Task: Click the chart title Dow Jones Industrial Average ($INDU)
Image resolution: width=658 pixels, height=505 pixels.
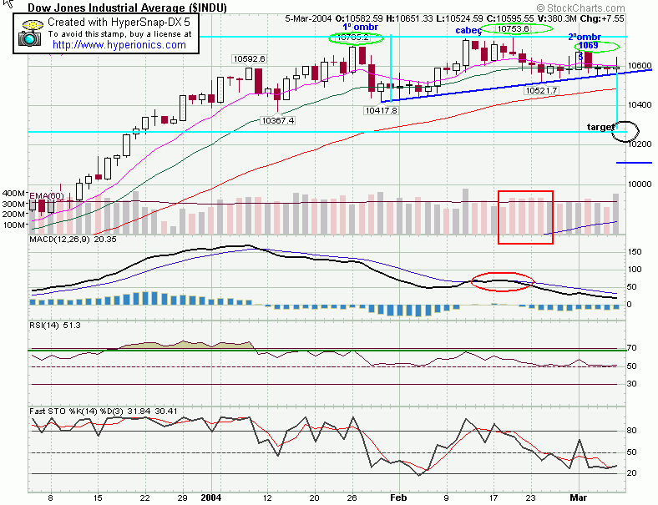Action: [127, 8]
